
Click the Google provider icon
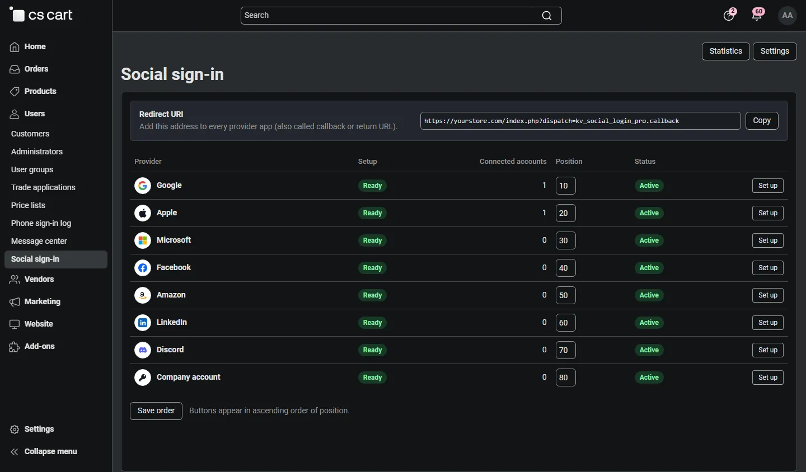point(143,186)
